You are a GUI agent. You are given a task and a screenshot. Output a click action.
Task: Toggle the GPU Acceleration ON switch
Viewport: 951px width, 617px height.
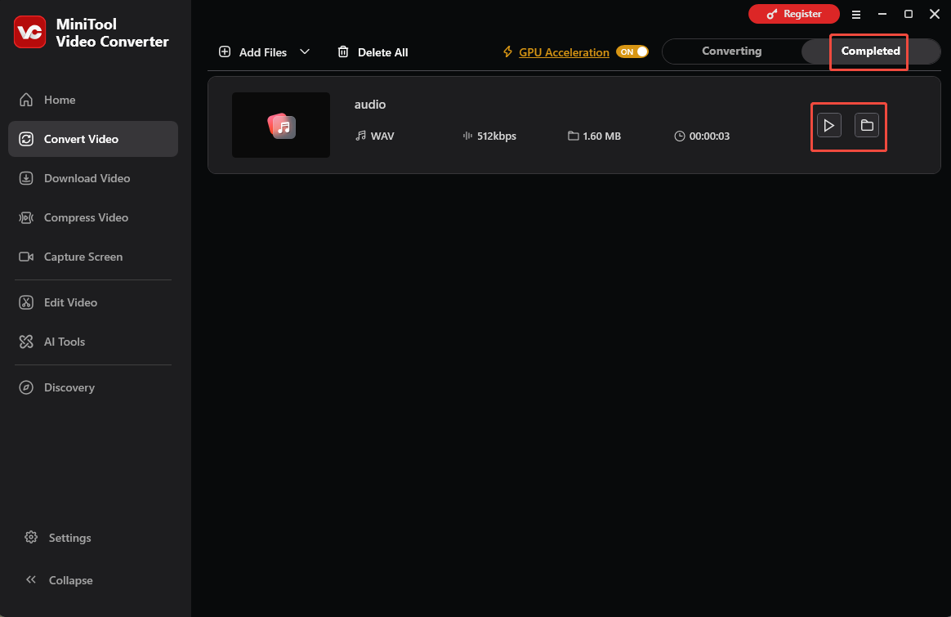(x=632, y=51)
